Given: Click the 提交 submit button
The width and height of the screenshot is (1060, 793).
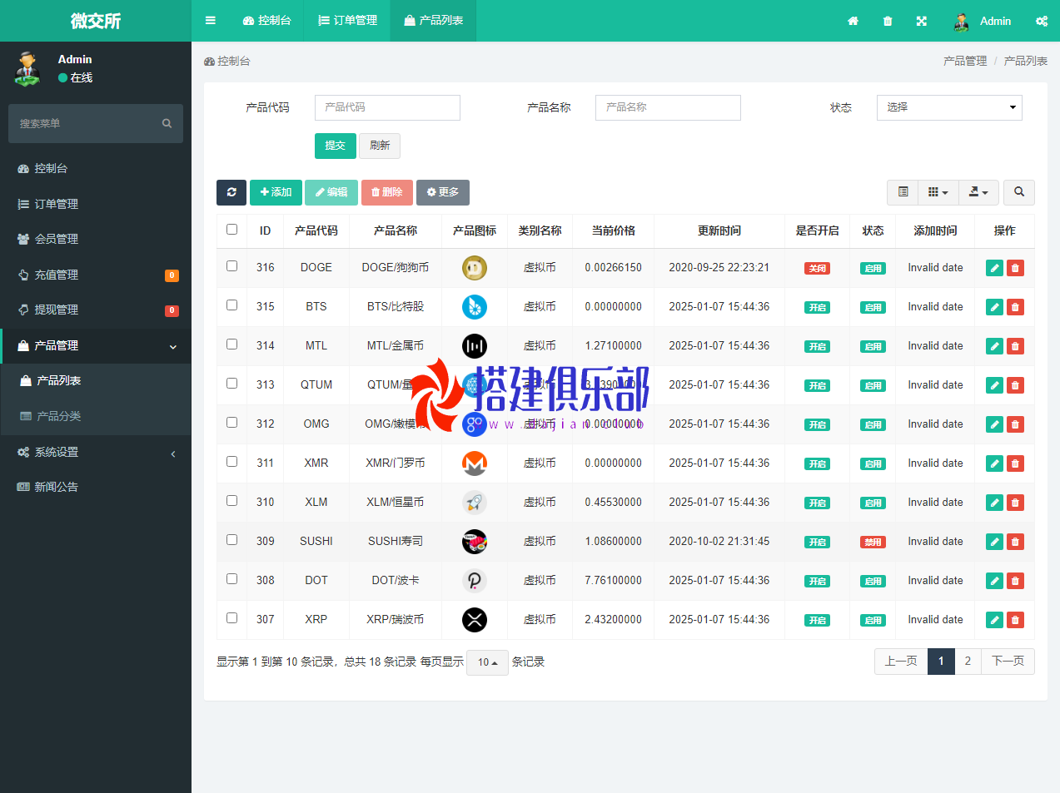Looking at the screenshot, I should pos(336,146).
